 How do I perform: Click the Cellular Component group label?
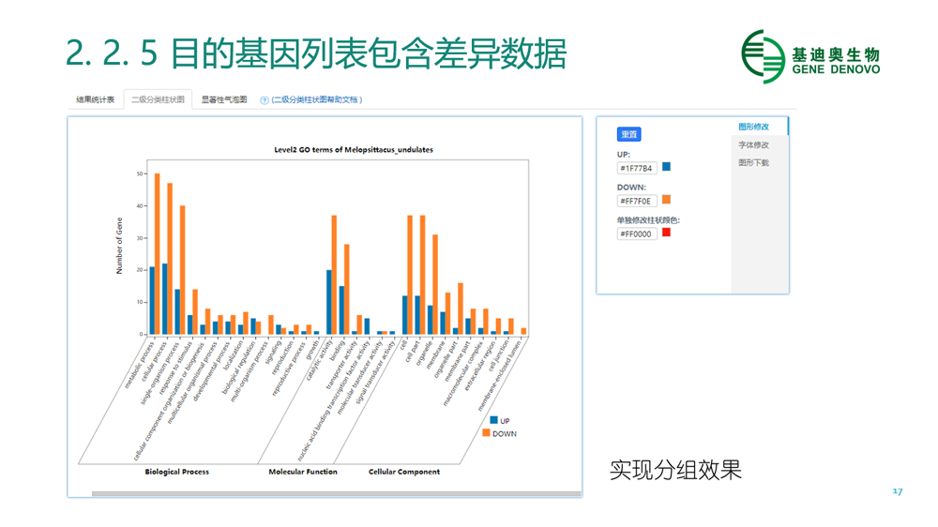point(404,472)
